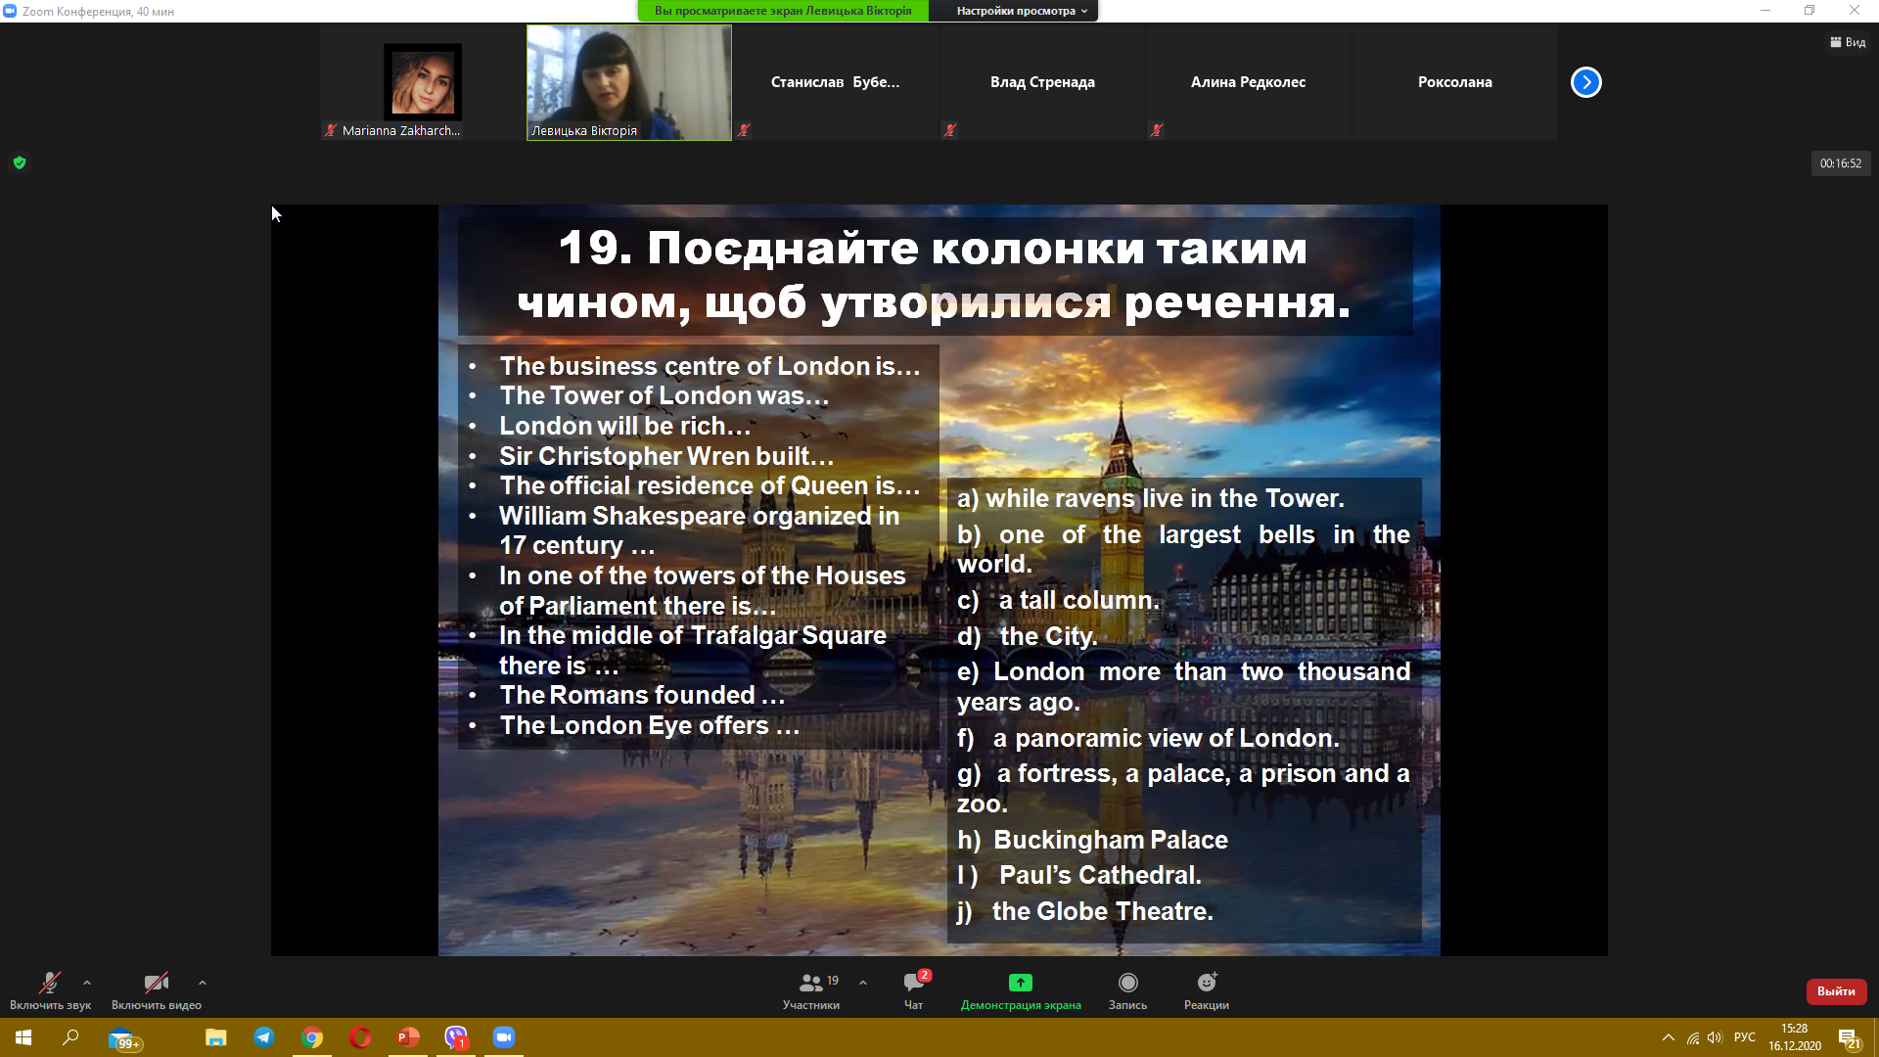The width and height of the screenshot is (1879, 1057).
Task: Expand audio options caret
Action: [x=87, y=983]
